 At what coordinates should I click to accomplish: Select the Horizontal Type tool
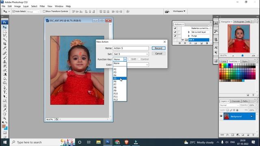point(4,92)
